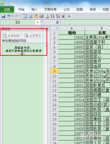Sort ascending A to Z

pos(52,16)
